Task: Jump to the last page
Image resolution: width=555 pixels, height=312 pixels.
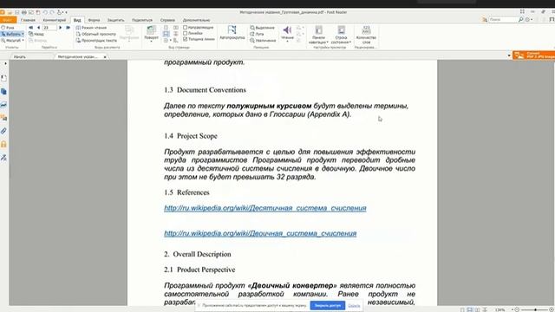Action: pos(68,28)
